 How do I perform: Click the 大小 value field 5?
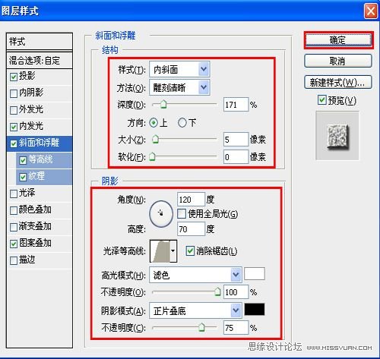tap(236, 140)
